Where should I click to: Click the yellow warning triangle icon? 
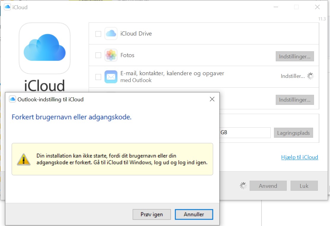pyautogui.click(x=23, y=159)
